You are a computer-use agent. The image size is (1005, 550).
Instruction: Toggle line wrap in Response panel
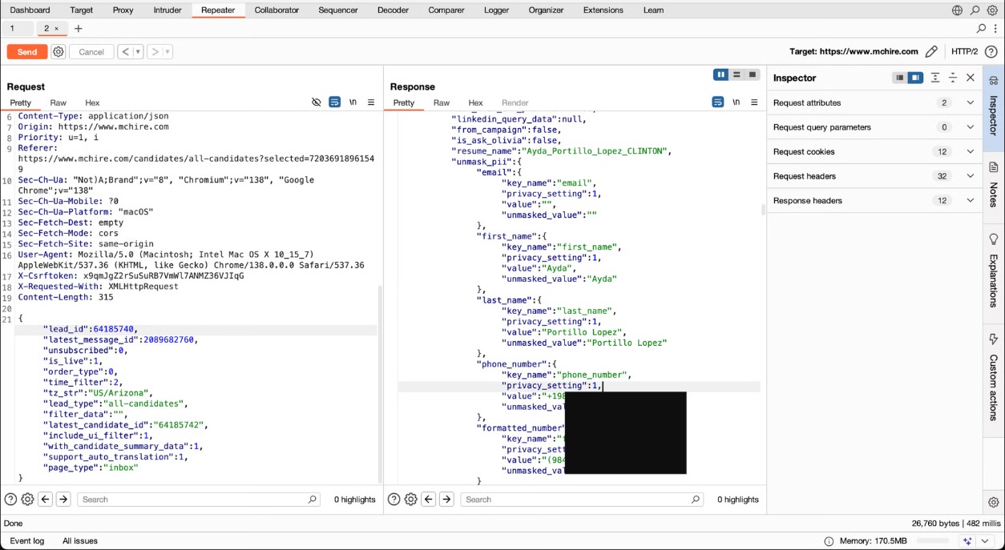coord(717,102)
